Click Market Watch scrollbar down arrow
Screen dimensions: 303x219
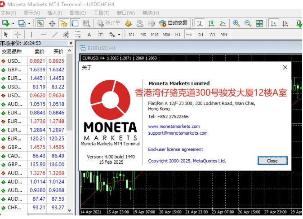70,210
